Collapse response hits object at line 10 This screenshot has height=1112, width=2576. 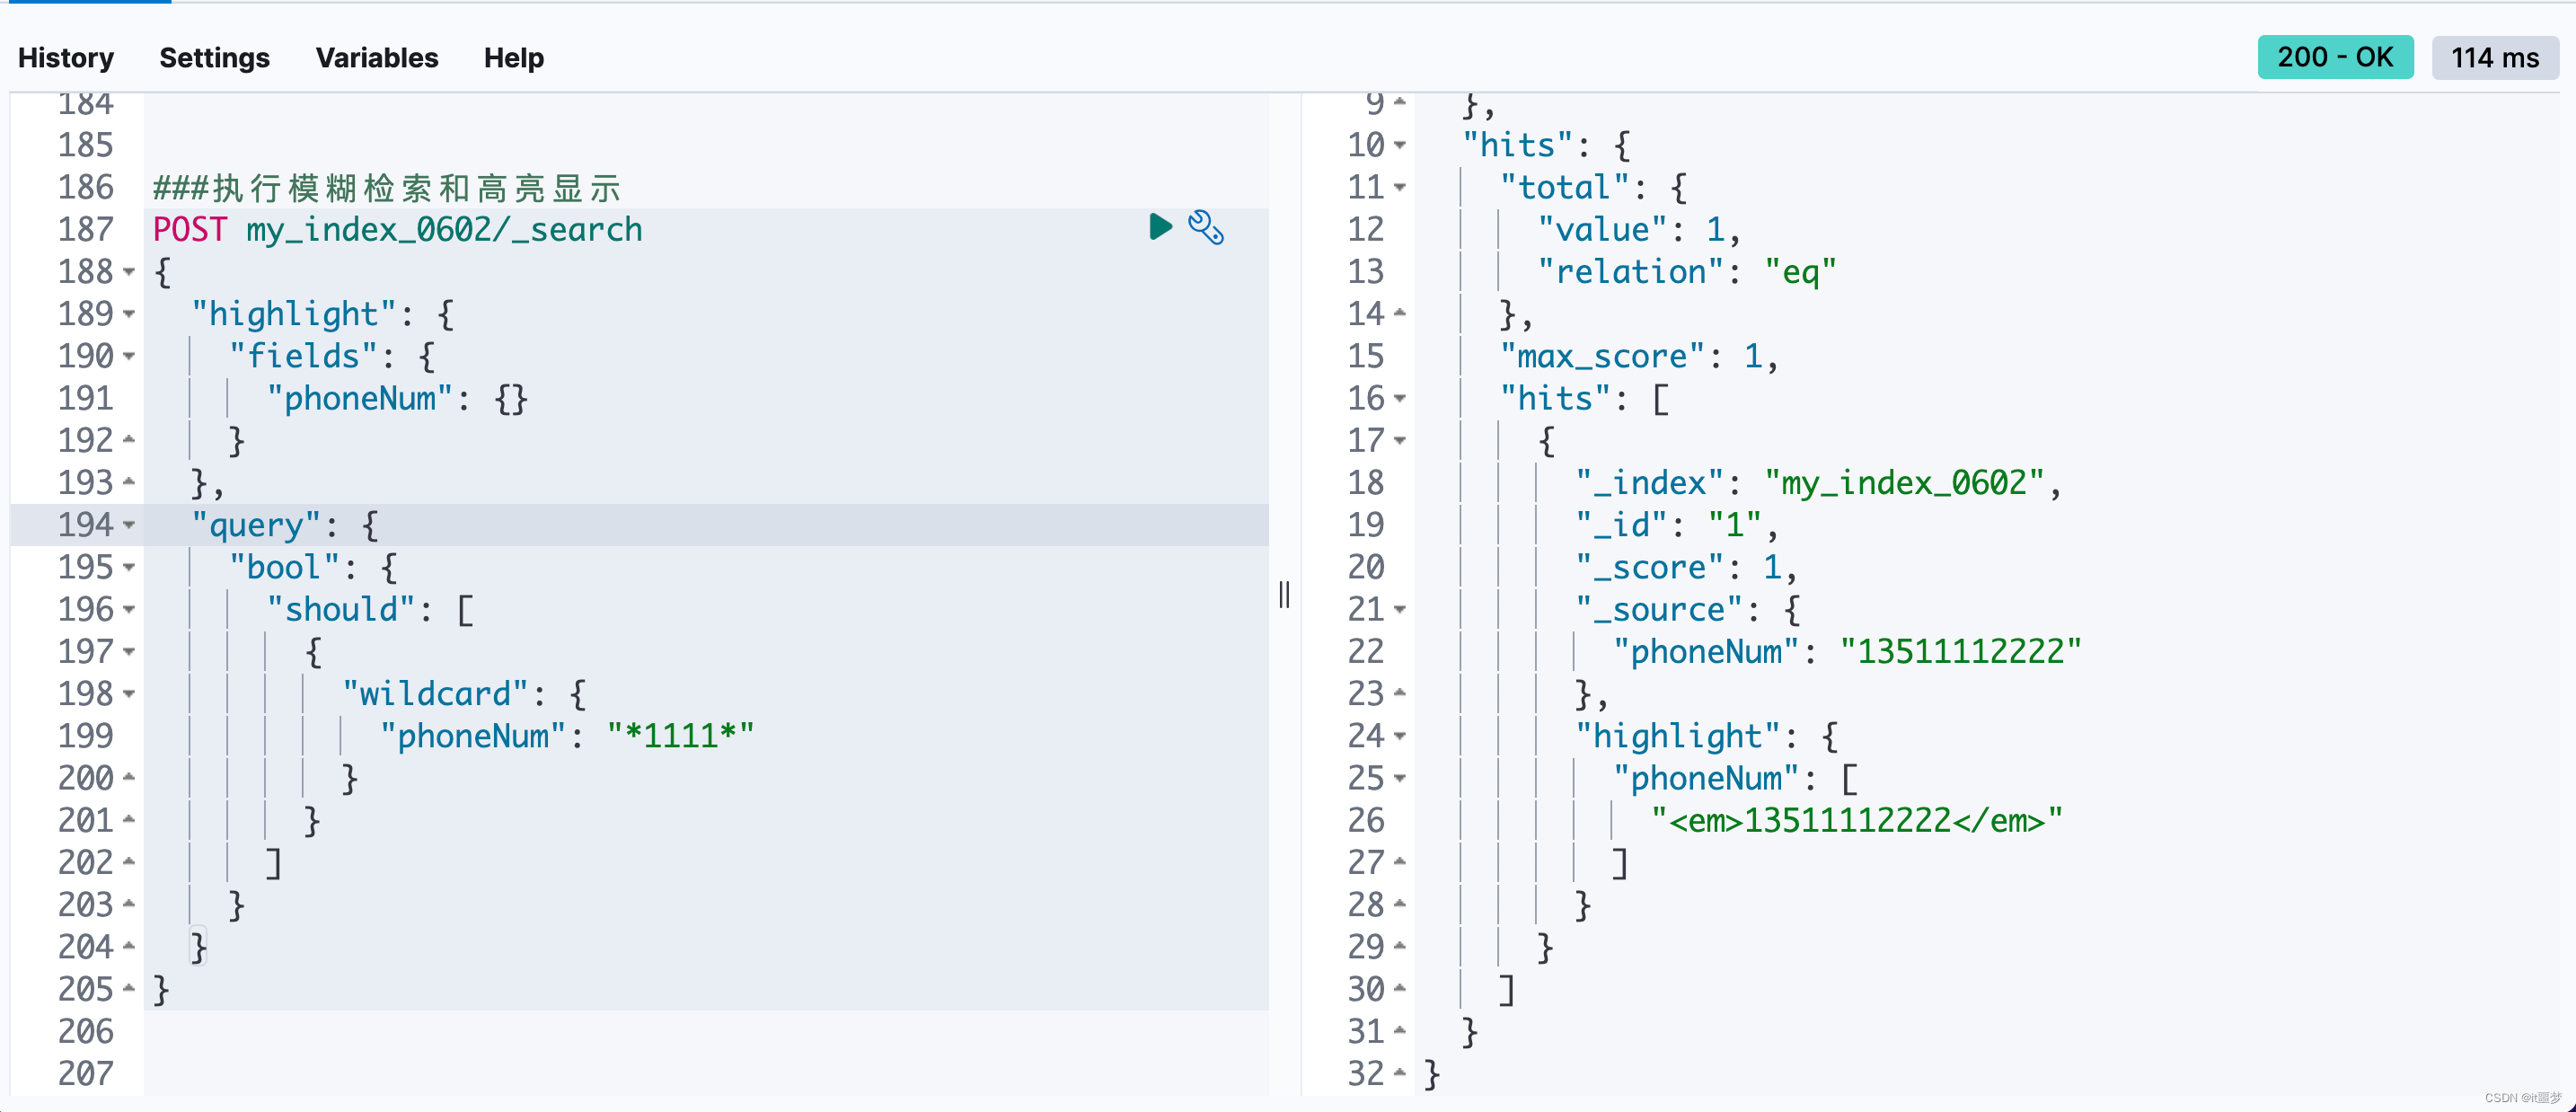coord(1400,146)
